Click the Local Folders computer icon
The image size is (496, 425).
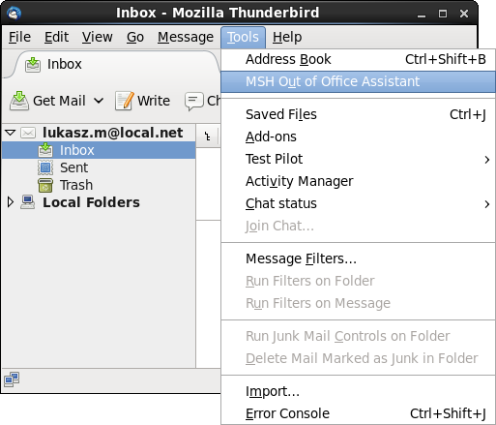(x=28, y=202)
